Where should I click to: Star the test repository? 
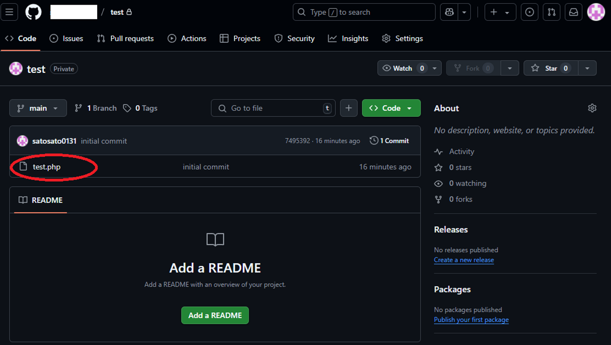click(551, 68)
